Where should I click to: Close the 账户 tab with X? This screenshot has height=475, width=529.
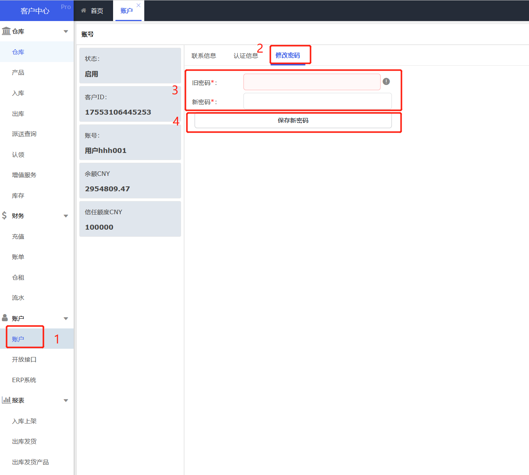point(139,5)
